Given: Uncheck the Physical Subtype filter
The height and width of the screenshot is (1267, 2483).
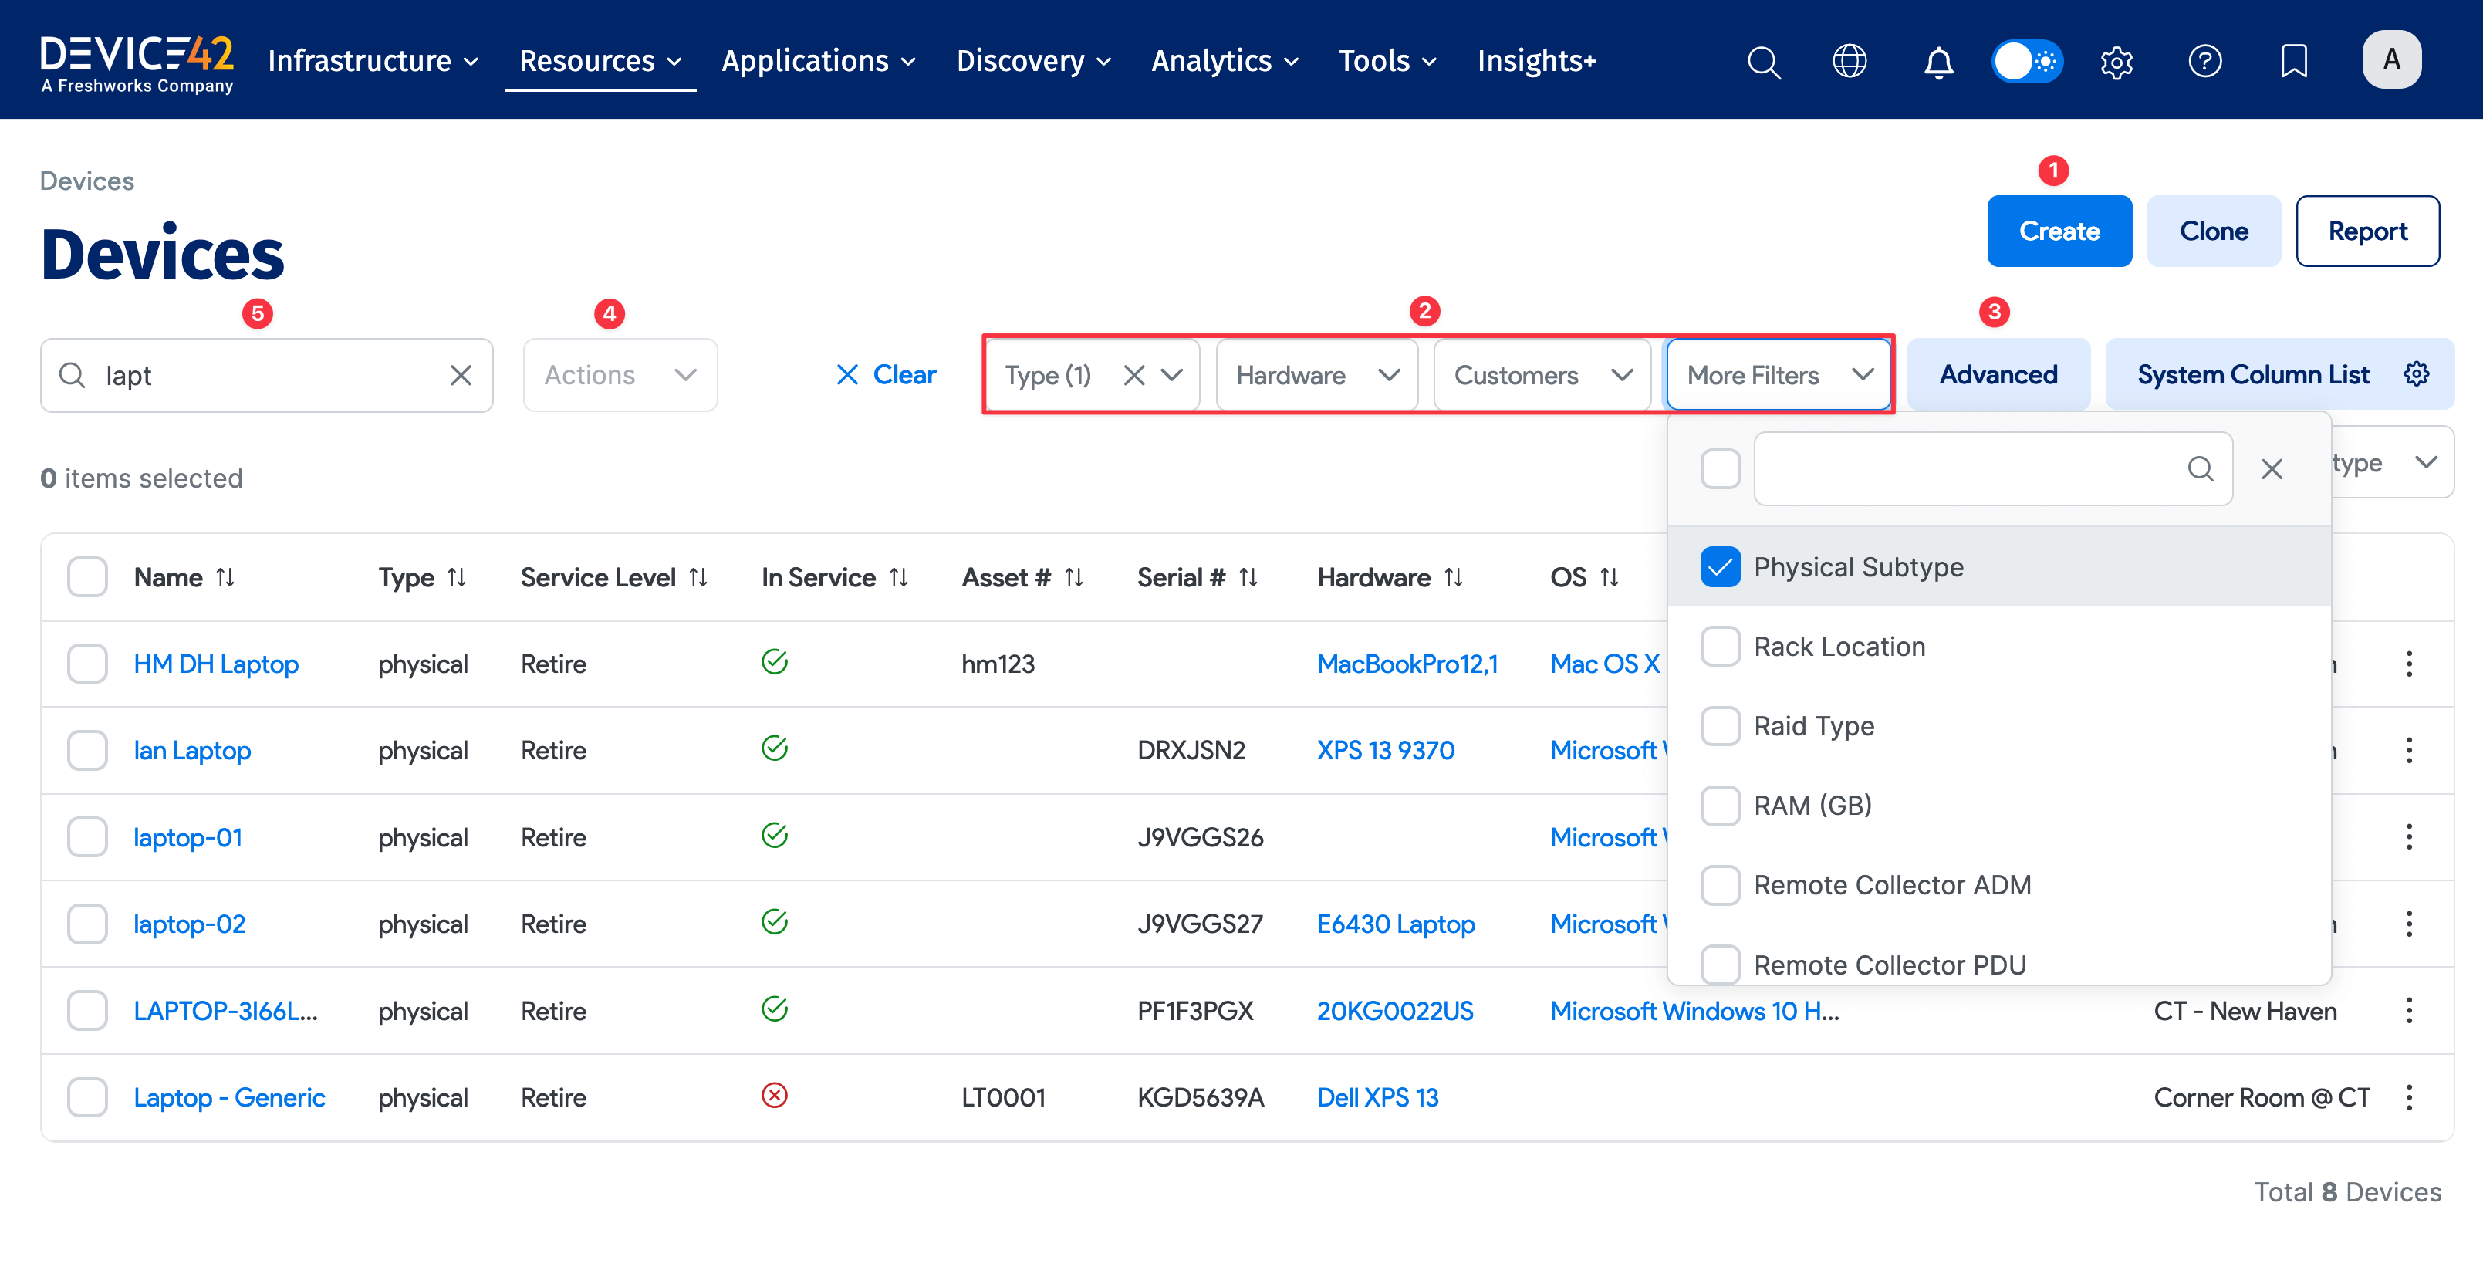Looking at the screenshot, I should coord(1721,567).
